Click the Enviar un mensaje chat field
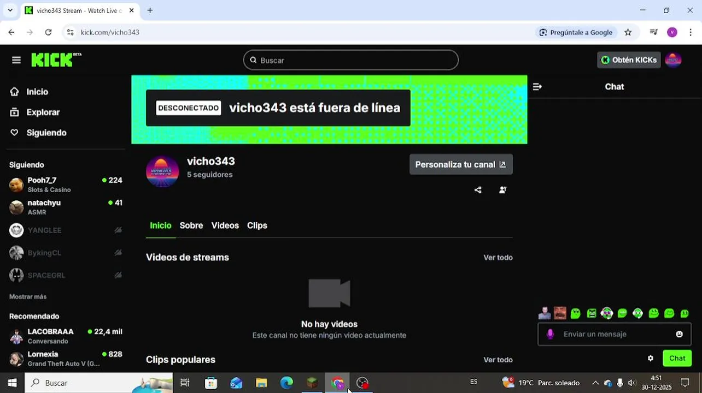Screen dimensions: 702x393 pyautogui.click(x=615, y=334)
